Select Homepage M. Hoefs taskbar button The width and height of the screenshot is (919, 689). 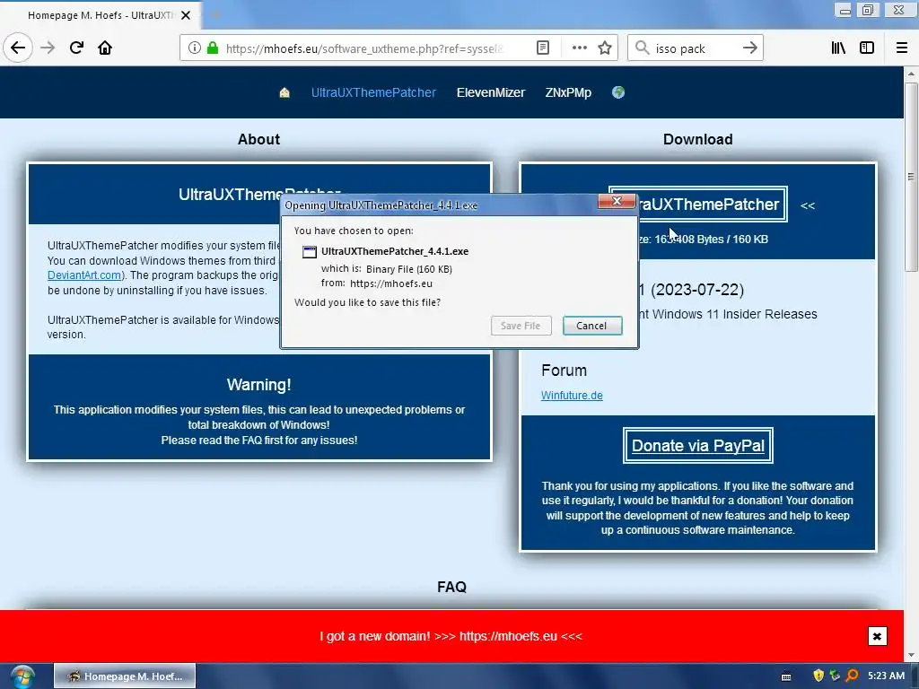point(125,676)
